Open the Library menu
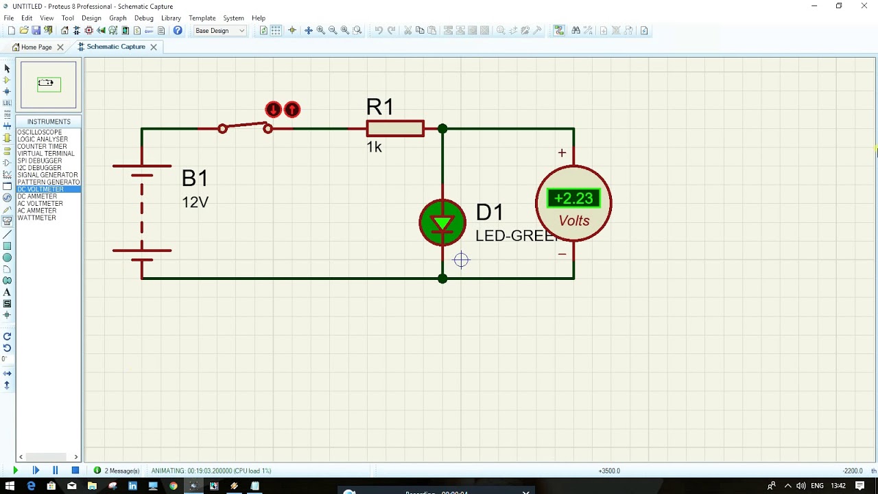878x494 pixels. 171,18
